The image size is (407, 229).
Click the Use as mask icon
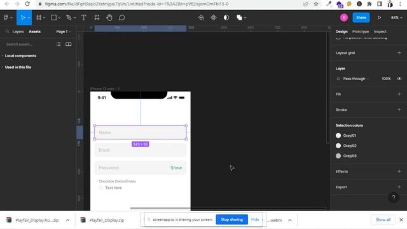(226, 17)
